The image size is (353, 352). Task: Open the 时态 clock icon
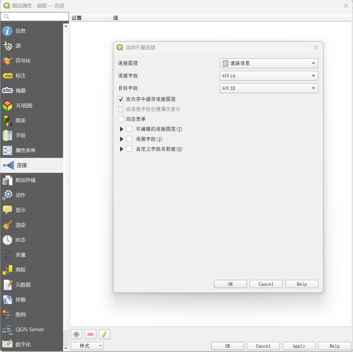click(7, 240)
